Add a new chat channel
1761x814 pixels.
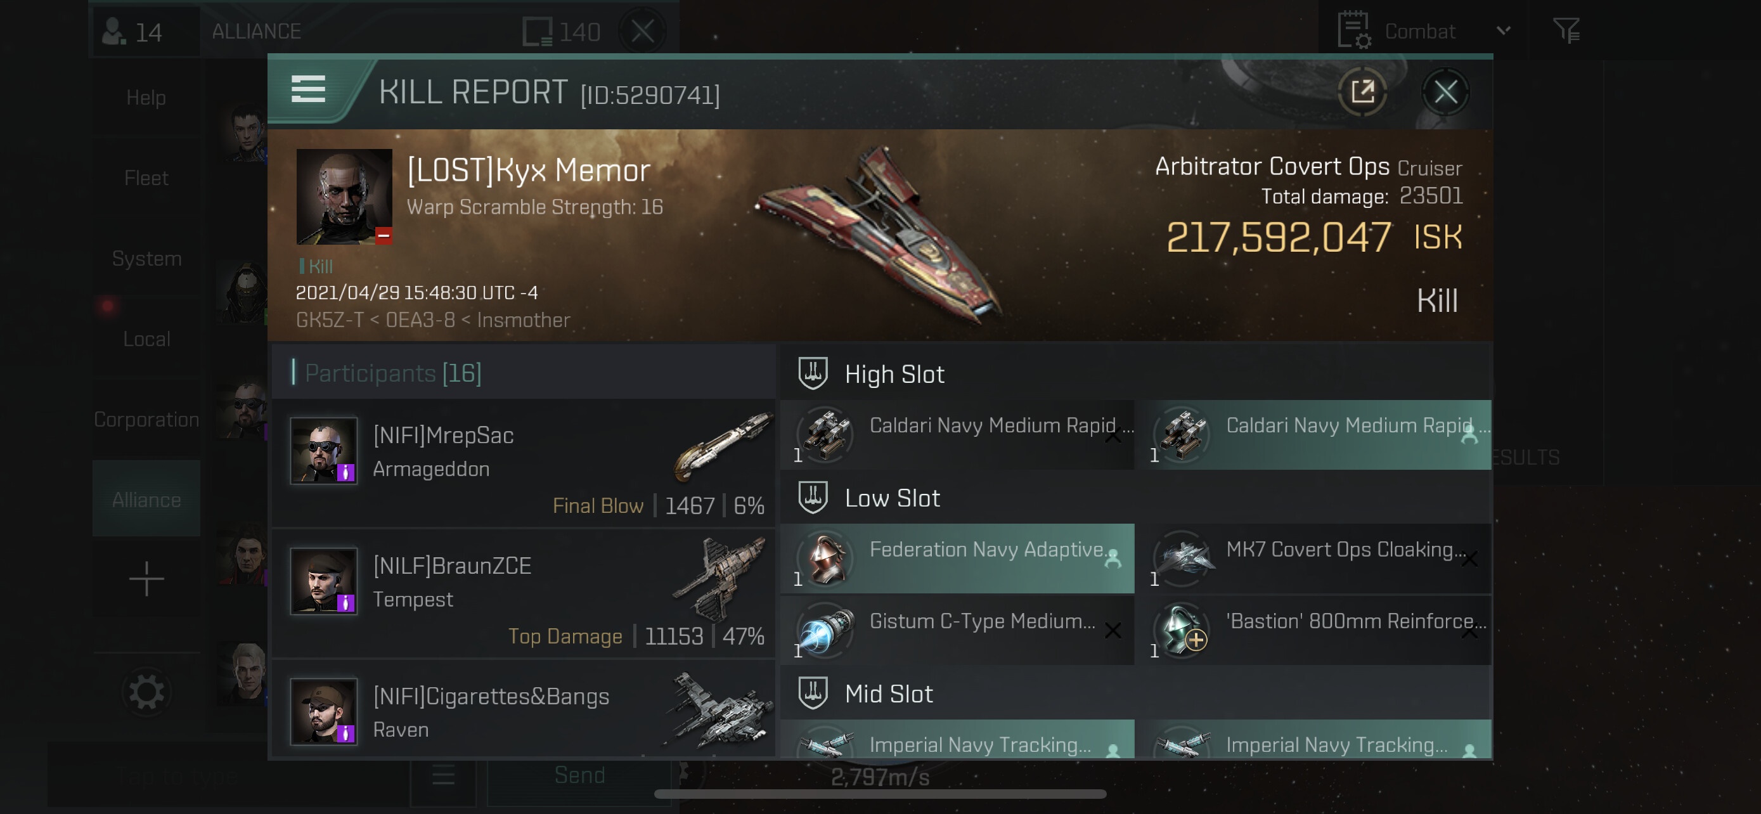click(146, 579)
